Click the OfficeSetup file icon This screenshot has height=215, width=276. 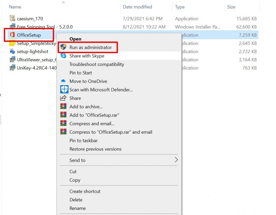click(12, 35)
